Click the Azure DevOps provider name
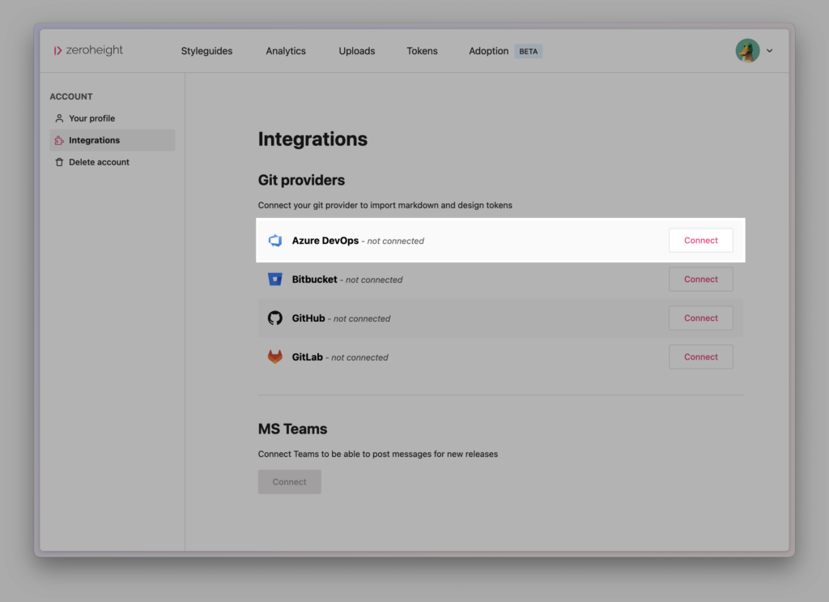This screenshot has height=602, width=829. [x=325, y=241]
